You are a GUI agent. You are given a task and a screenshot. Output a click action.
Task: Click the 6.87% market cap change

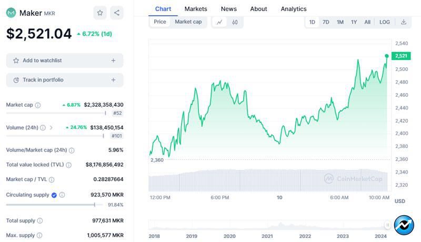[72, 105]
